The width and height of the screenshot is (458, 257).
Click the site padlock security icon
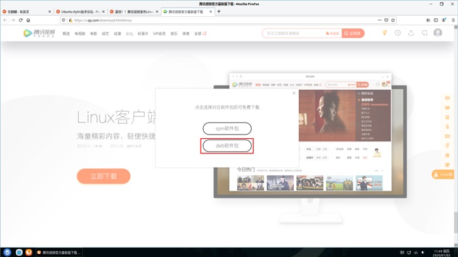[70, 20]
